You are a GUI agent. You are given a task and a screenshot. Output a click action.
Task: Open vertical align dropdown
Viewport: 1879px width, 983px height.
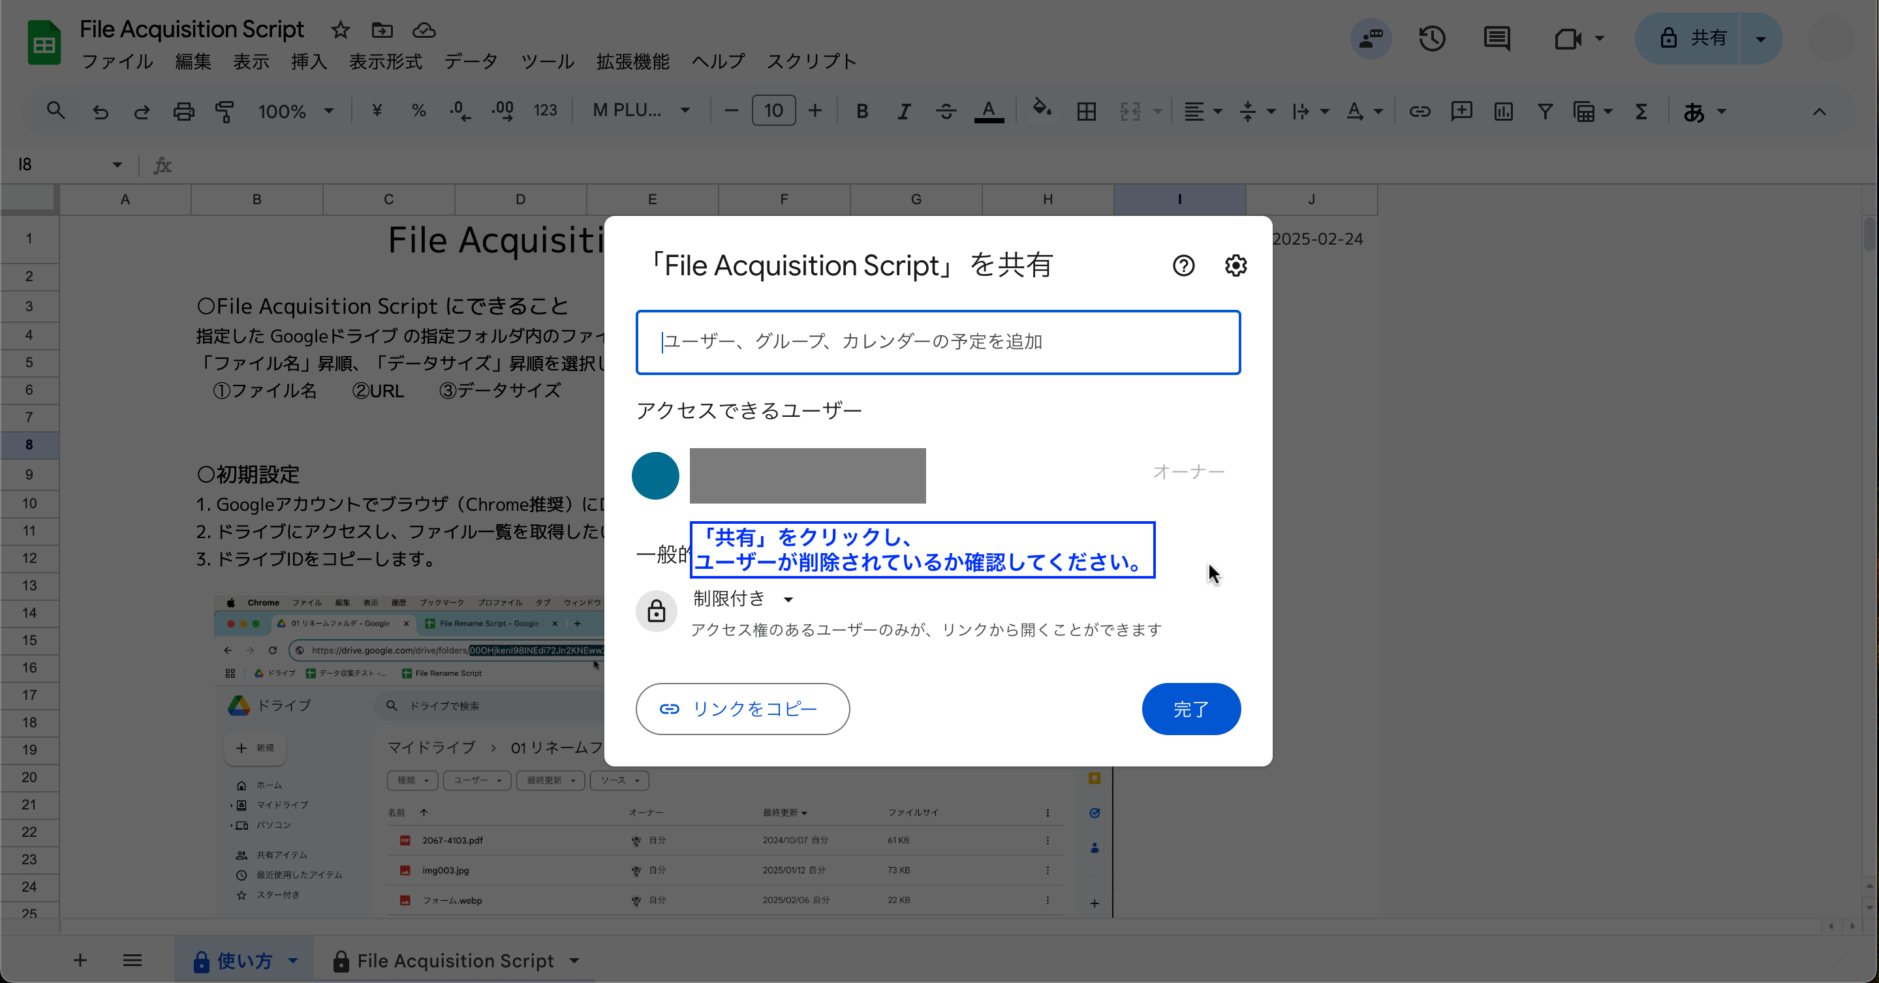pos(1256,111)
